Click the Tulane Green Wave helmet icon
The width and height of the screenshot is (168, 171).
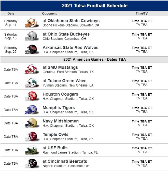(32, 83)
